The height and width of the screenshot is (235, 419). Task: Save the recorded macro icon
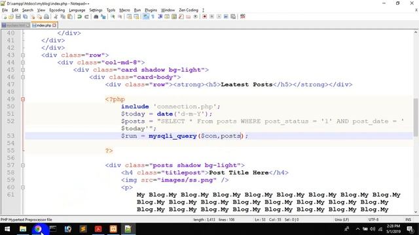tap(233, 16)
